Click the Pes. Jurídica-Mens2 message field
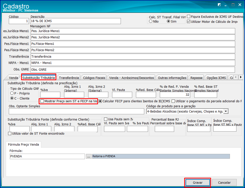 (x=133, y=37)
